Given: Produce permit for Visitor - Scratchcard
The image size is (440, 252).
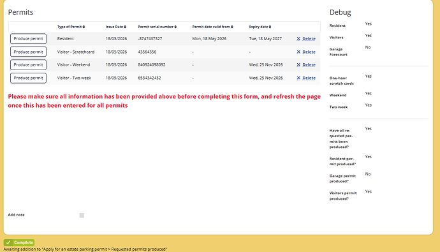Looking at the screenshot, I should [28, 52].
